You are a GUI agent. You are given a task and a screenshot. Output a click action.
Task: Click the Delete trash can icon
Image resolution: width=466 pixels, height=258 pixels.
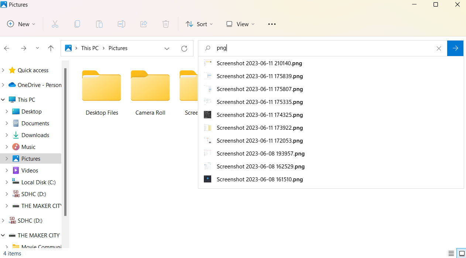(x=166, y=24)
